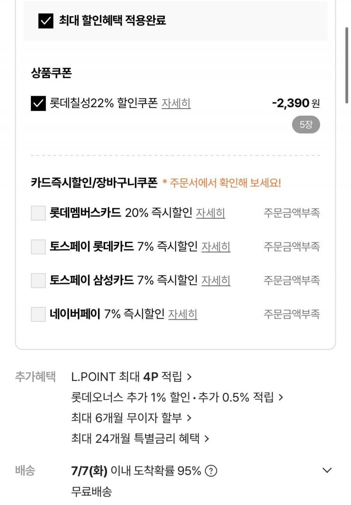Toggle the 최대 할인혜택 적용완료 checkbox
351x505 pixels.
click(46, 21)
